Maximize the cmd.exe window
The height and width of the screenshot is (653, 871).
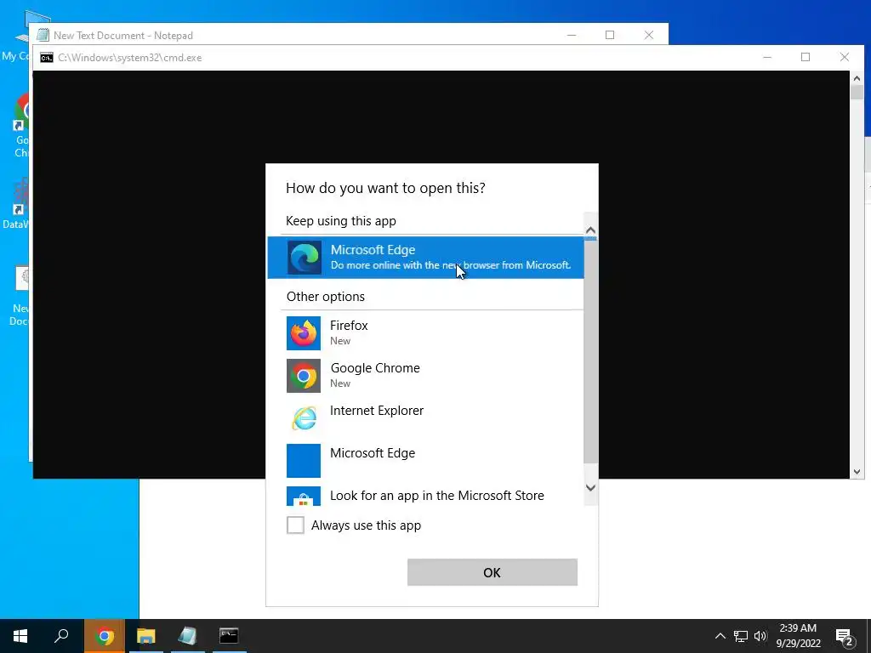pyautogui.click(x=806, y=57)
